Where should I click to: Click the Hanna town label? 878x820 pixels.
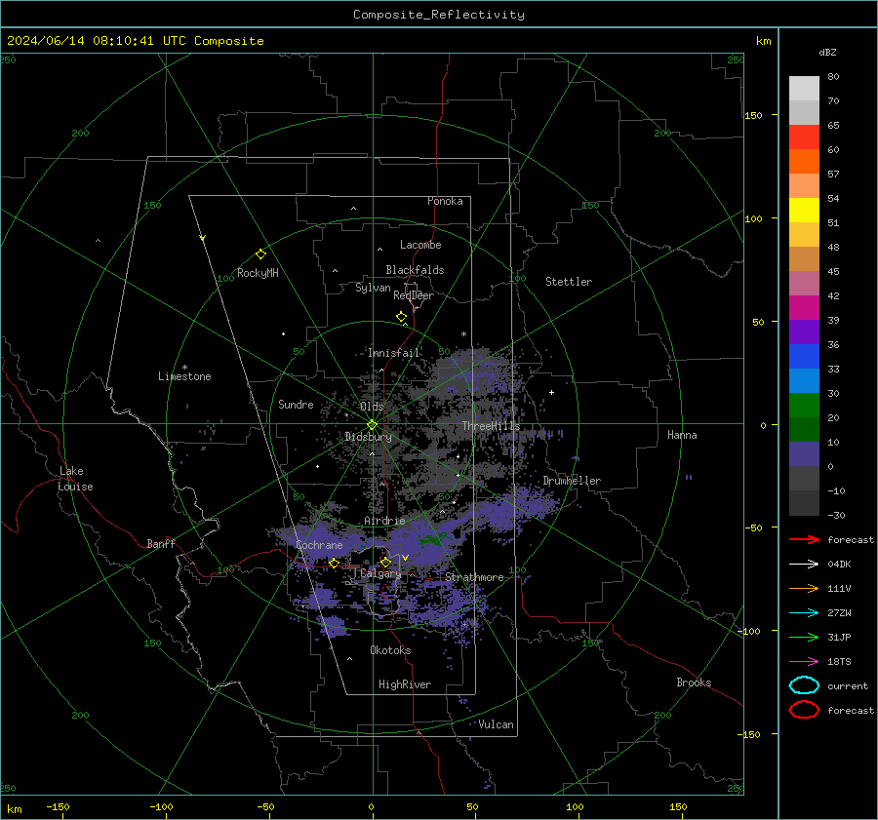[682, 435]
